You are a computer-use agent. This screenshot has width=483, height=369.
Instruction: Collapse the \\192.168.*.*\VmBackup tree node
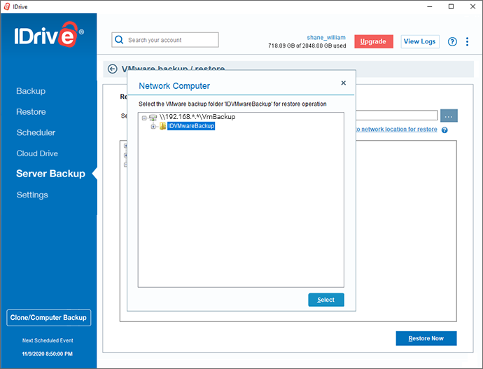pyautogui.click(x=144, y=118)
